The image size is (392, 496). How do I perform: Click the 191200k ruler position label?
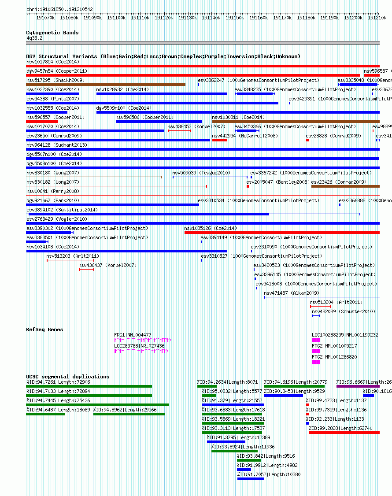click(x=353, y=18)
